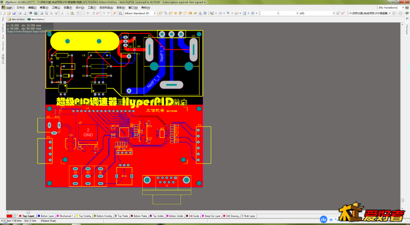Select the Top Paste layer tab
This screenshot has width=410, height=225.
pyautogui.click(x=121, y=216)
